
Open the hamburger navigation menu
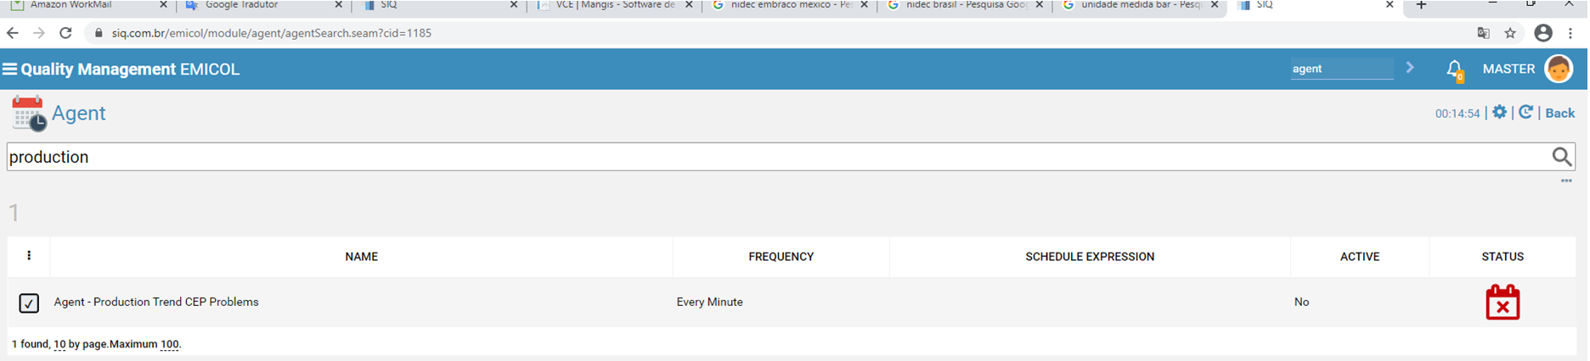[x=10, y=69]
